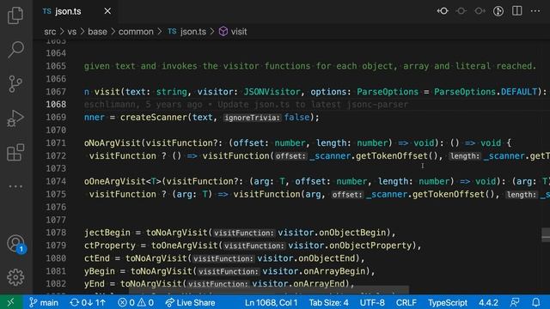Open notifications bell

[536, 302]
